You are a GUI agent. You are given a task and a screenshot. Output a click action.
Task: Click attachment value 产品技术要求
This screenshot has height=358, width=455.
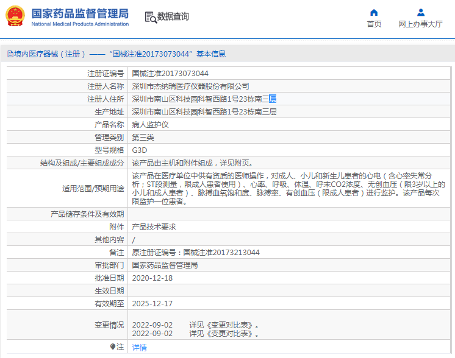154,226
